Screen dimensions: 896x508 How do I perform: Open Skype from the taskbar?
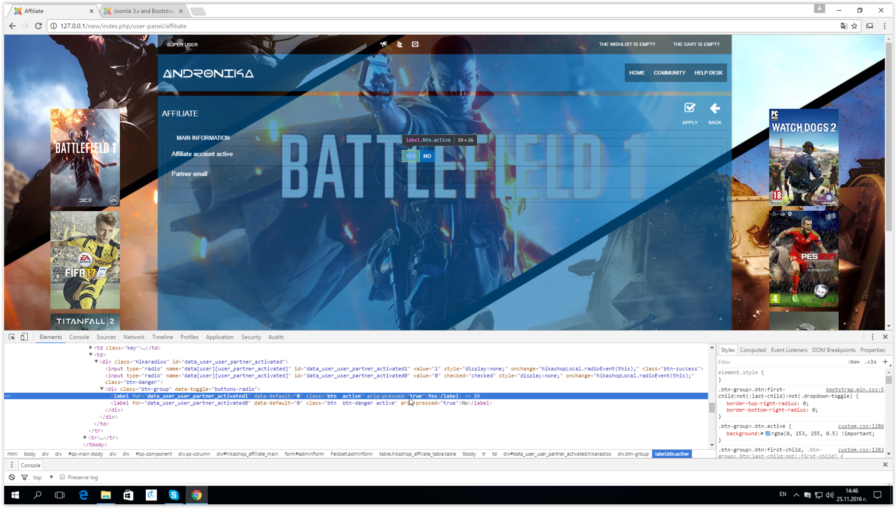(174, 495)
